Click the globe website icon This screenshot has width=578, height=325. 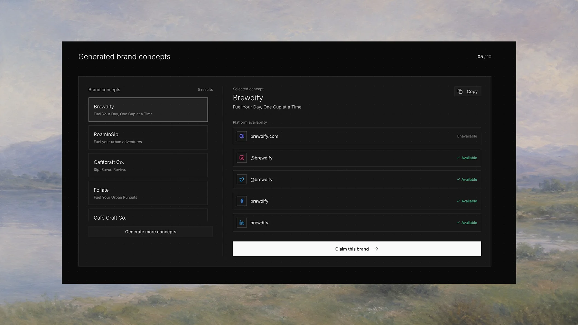[242, 136]
